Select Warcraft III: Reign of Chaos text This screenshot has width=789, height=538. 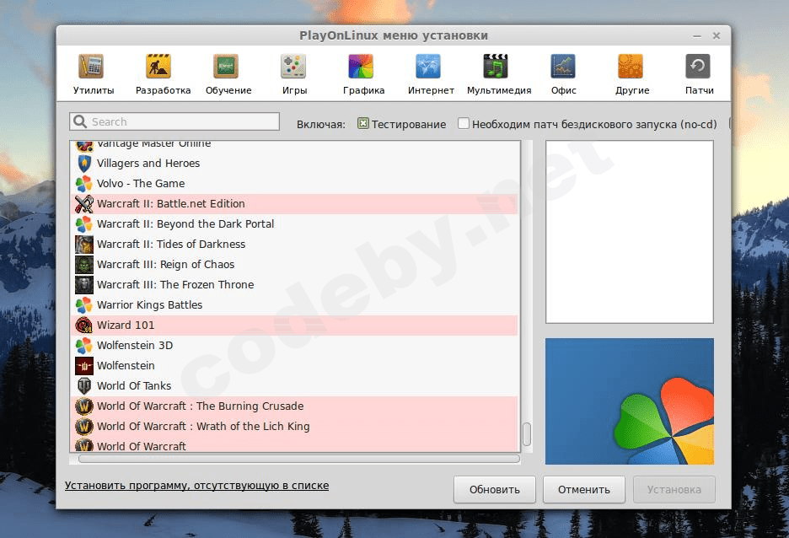point(165,265)
